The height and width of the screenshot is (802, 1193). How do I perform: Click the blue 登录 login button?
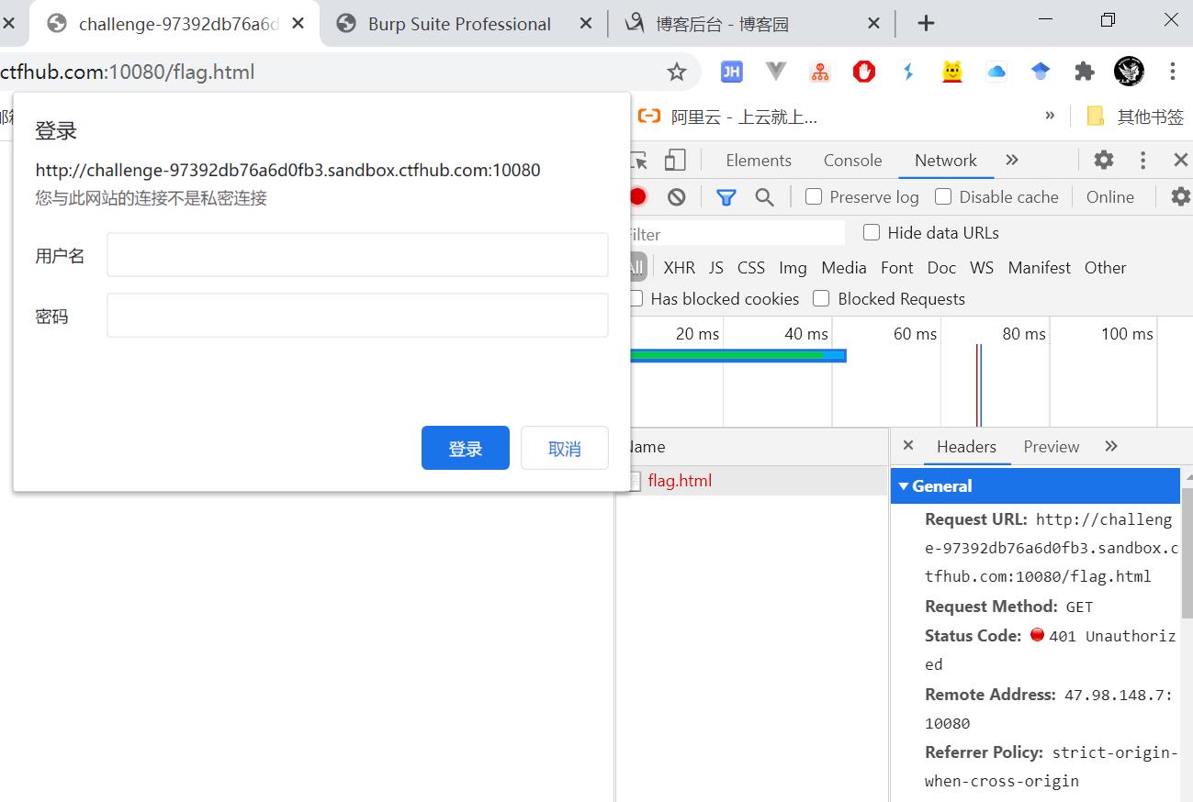pos(466,448)
